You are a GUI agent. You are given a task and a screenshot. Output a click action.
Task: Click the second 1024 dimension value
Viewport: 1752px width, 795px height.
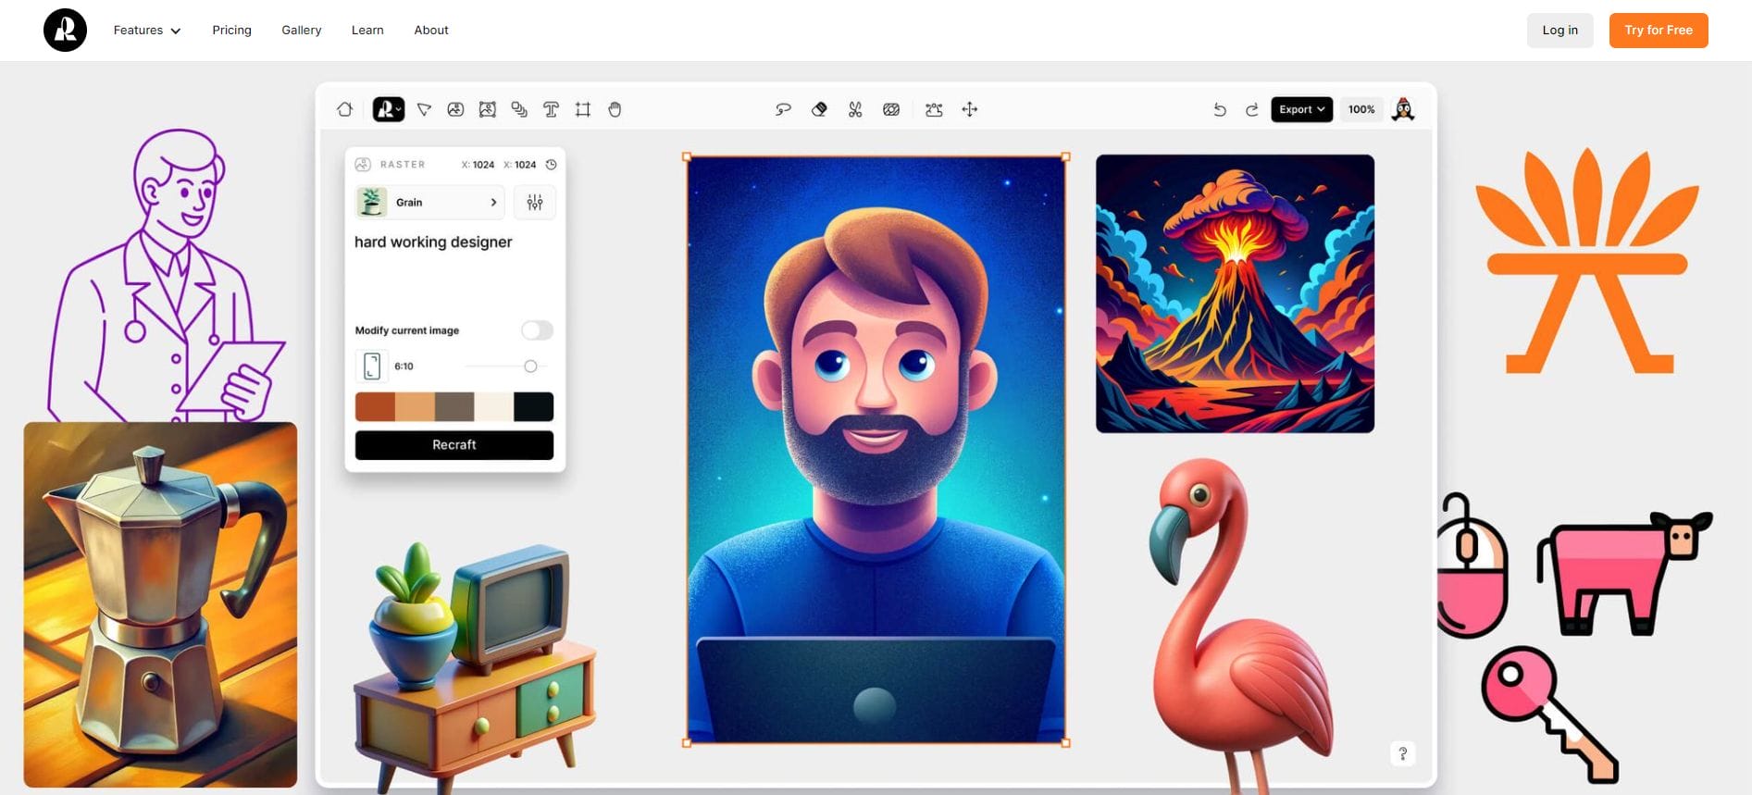(525, 165)
